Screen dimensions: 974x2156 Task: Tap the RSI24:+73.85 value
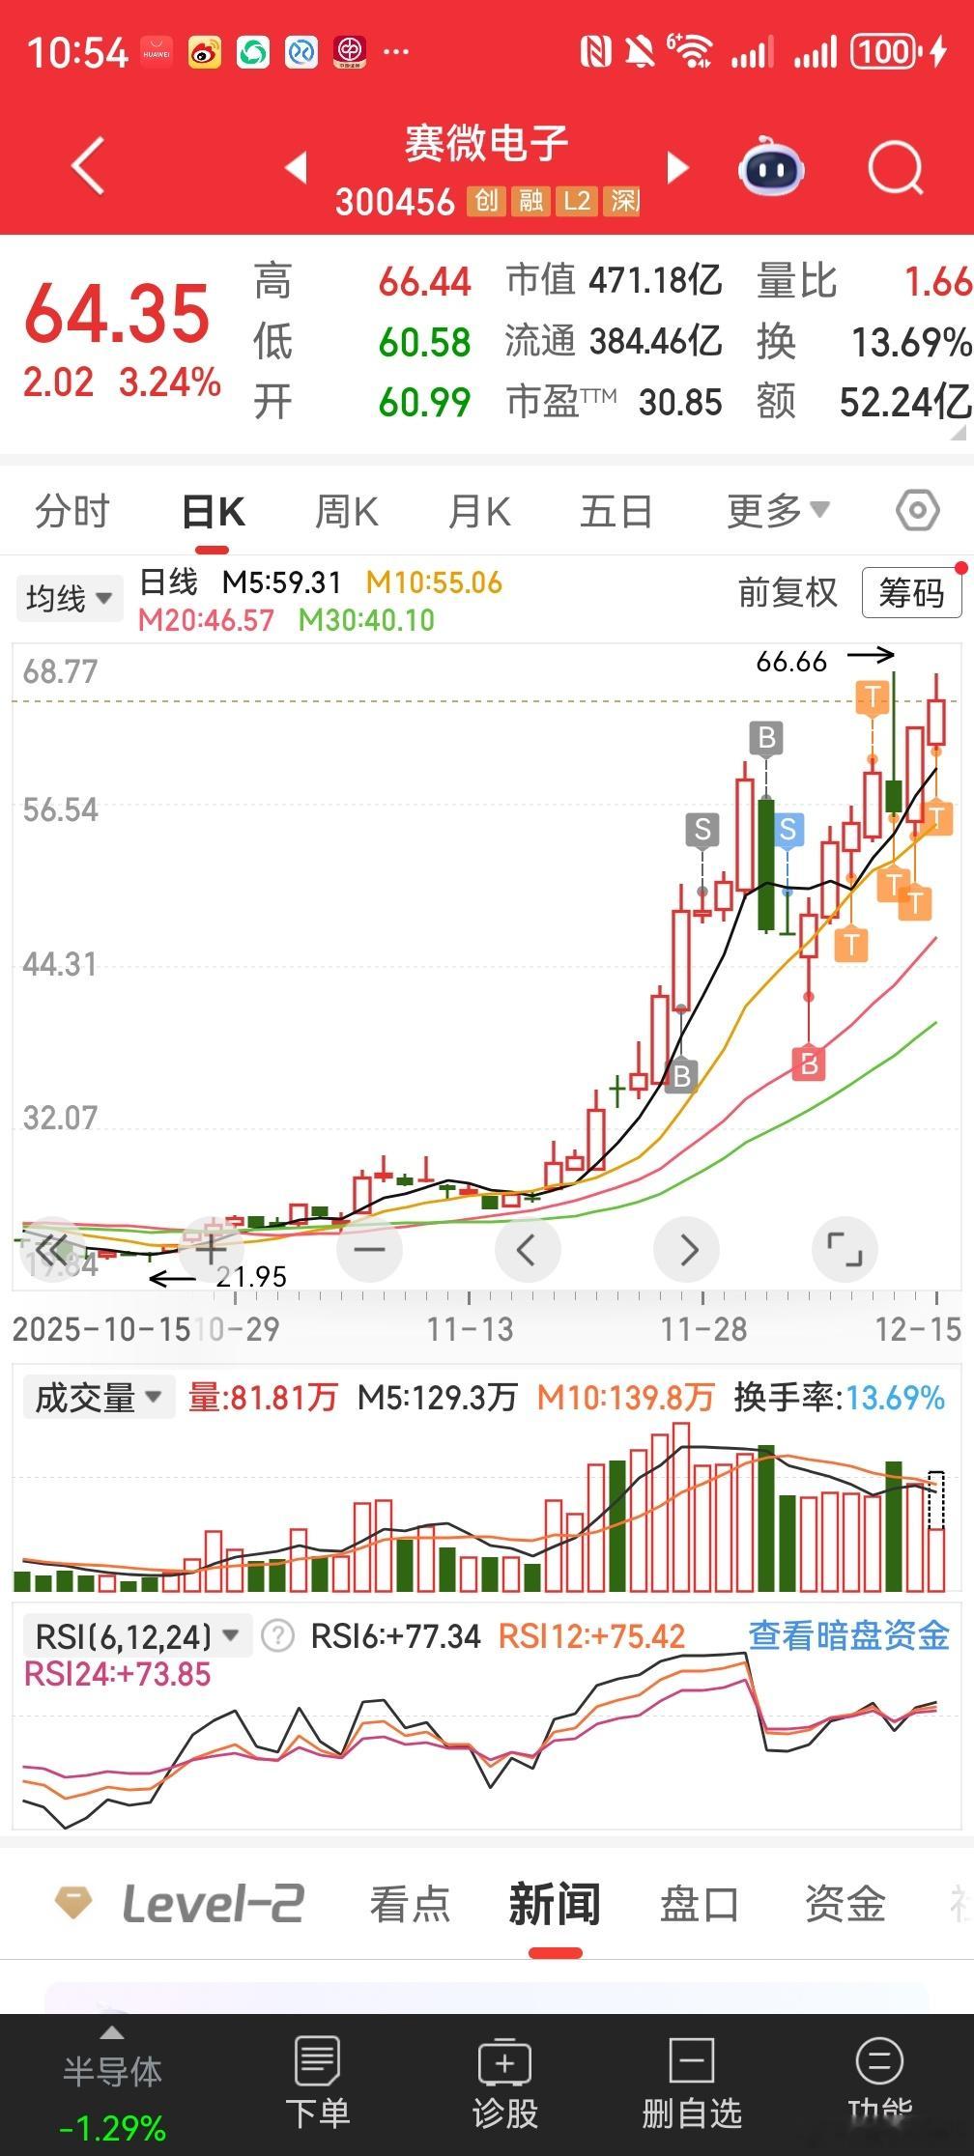point(117,1674)
